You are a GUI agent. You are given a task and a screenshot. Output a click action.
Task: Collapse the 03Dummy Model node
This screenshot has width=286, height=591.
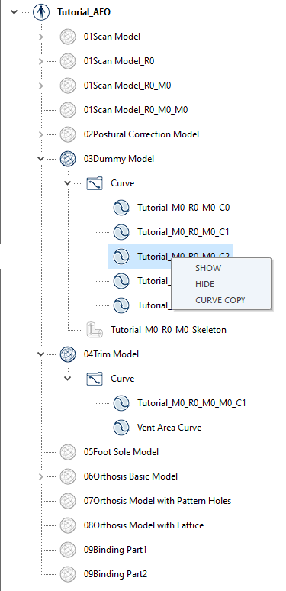pos(41,159)
